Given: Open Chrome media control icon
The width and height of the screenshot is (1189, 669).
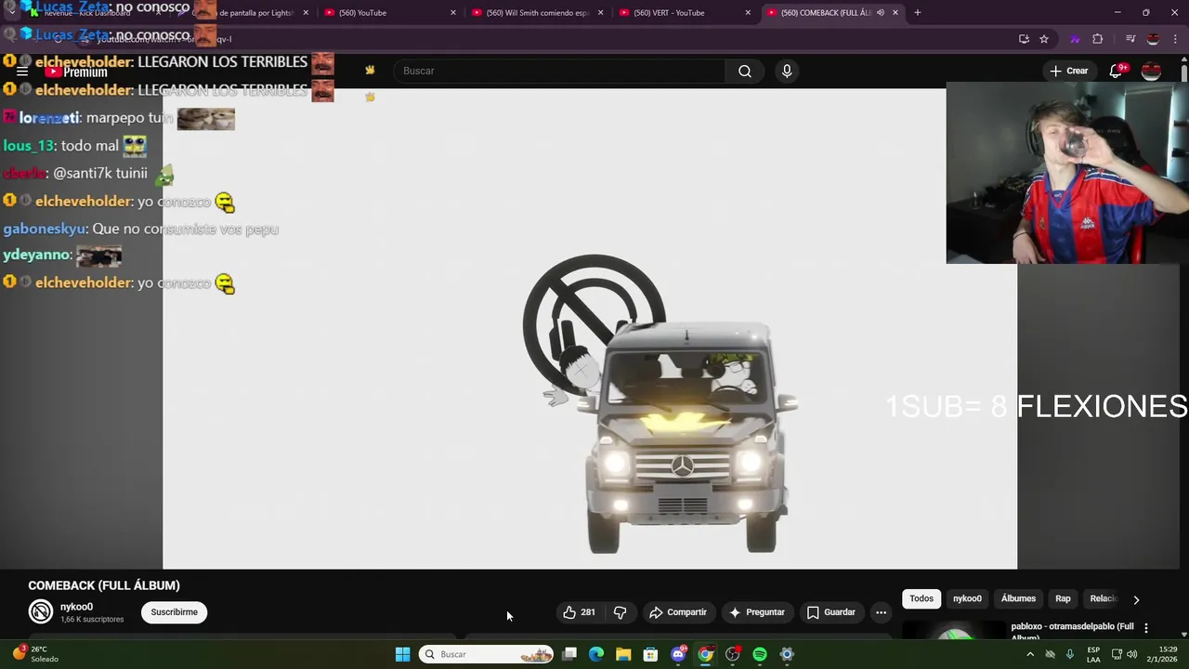Looking at the screenshot, I should tap(1130, 39).
